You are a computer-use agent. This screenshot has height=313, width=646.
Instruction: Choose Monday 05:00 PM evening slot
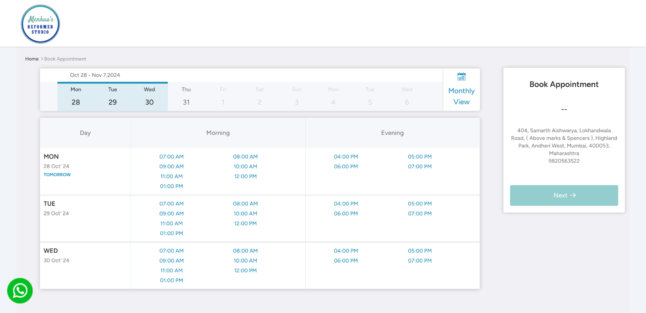pyautogui.click(x=419, y=156)
